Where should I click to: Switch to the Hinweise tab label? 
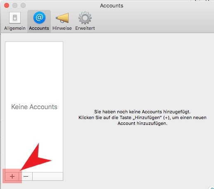tap(62, 28)
